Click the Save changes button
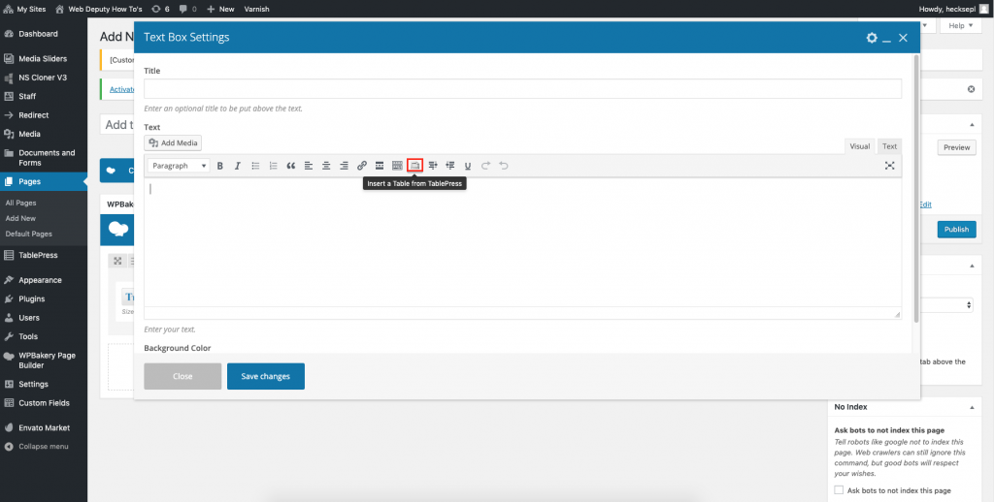 pos(266,376)
